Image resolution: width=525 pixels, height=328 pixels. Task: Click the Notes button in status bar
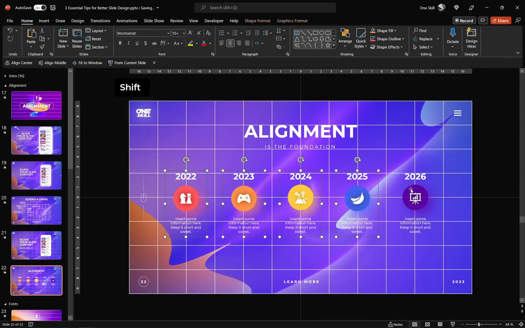(395, 324)
